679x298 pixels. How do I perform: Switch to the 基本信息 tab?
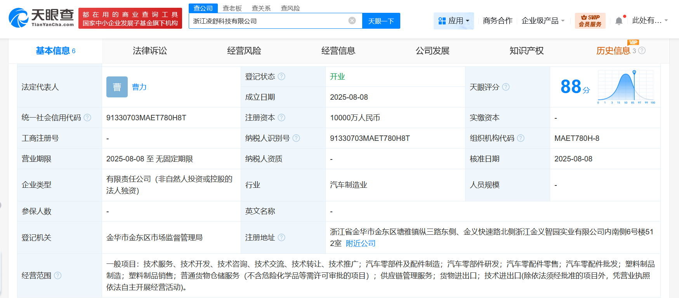[x=56, y=51]
